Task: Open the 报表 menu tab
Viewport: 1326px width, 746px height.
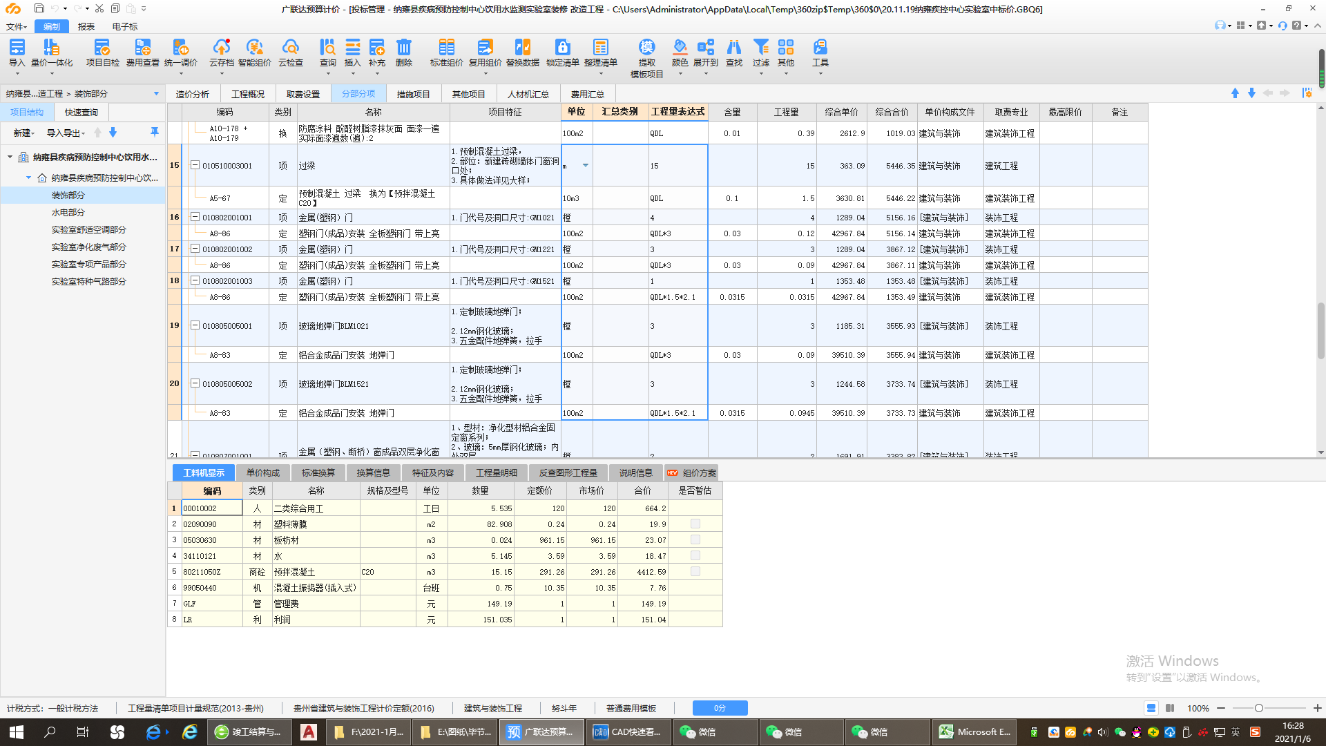Action: point(86,26)
